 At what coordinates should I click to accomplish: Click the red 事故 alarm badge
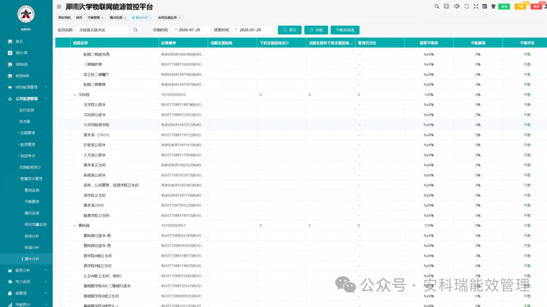[536, 7]
